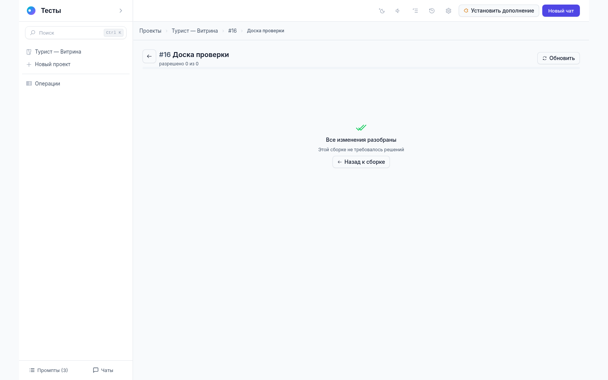608x380 pixels.
Task: Start a new chat with Новый чат
Action: tap(561, 11)
